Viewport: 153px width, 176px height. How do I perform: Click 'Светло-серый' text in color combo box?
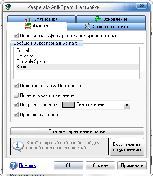pyautogui.click(x=90, y=104)
